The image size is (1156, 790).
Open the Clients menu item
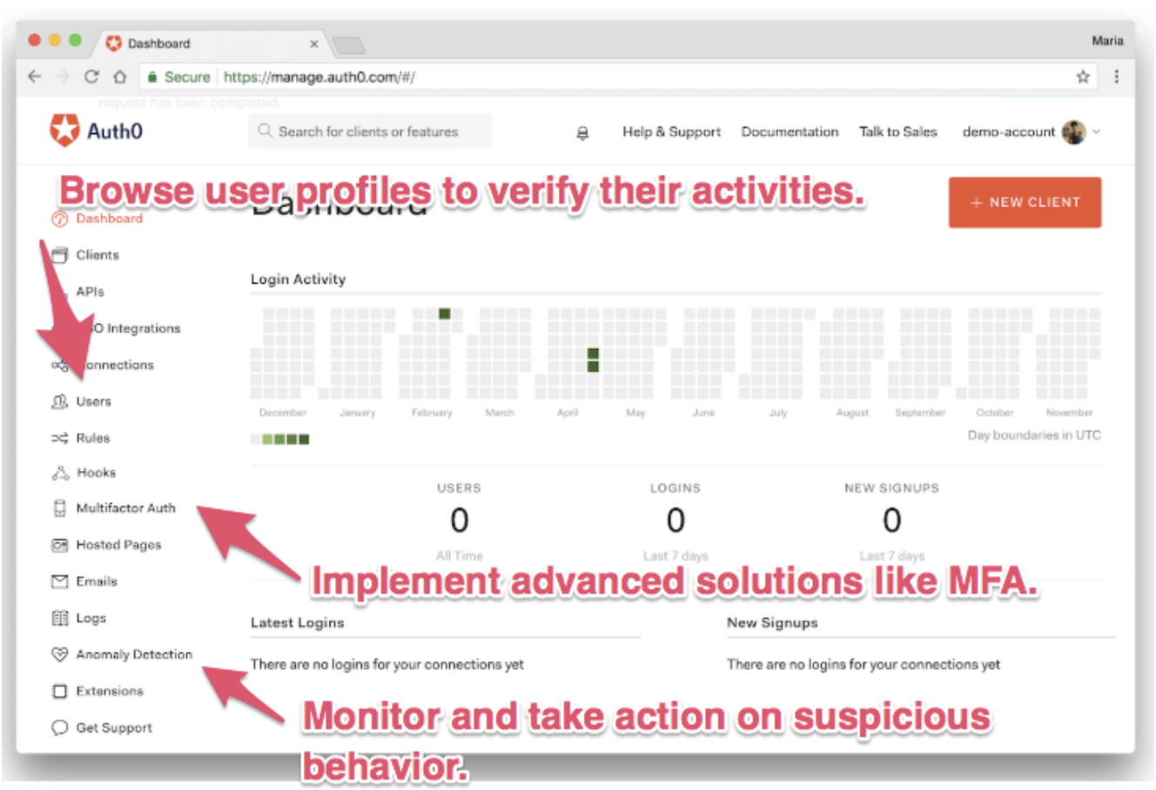pos(97,255)
